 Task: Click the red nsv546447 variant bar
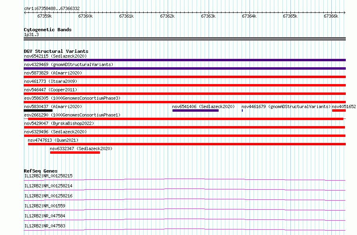185,94
